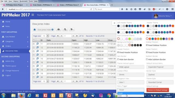The height and width of the screenshot is (98, 175).
Task: View record with ID 11
Action: tap(38, 44)
